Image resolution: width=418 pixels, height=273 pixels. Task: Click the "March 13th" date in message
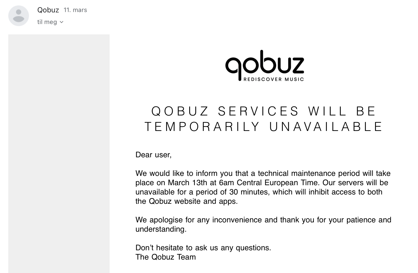[x=187, y=183]
